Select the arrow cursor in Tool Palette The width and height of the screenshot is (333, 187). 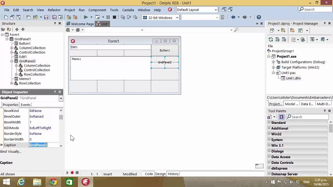pyautogui.click(x=281, y=117)
